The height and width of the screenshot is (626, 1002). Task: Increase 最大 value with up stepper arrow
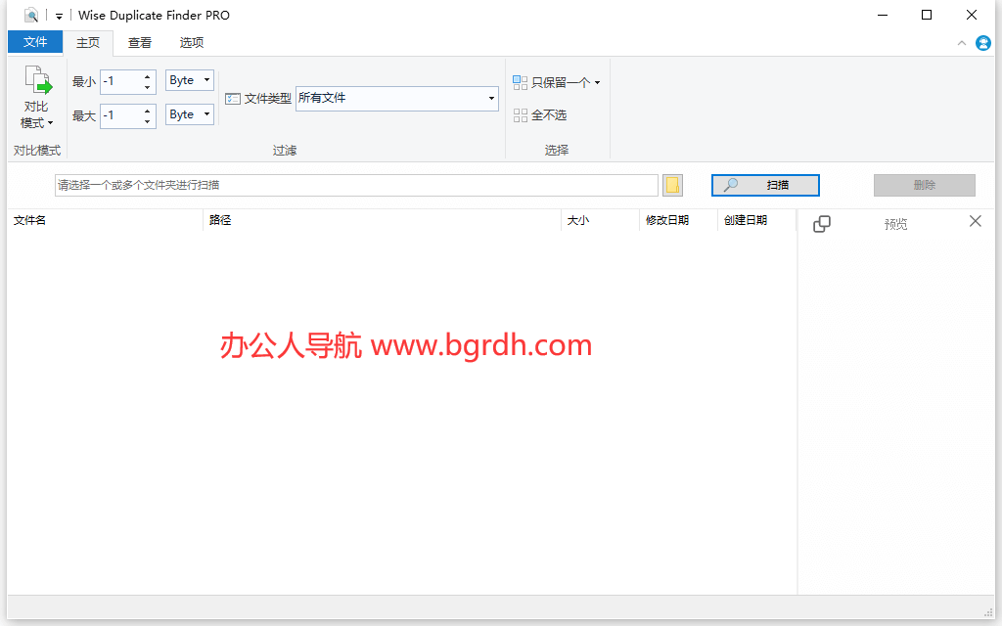tap(149, 111)
